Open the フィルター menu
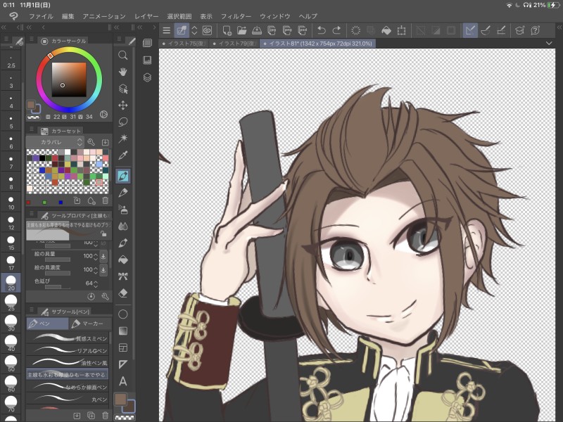The height and width of the screenshot is (422, 563). pyautogui.click(x=236, y=16)
